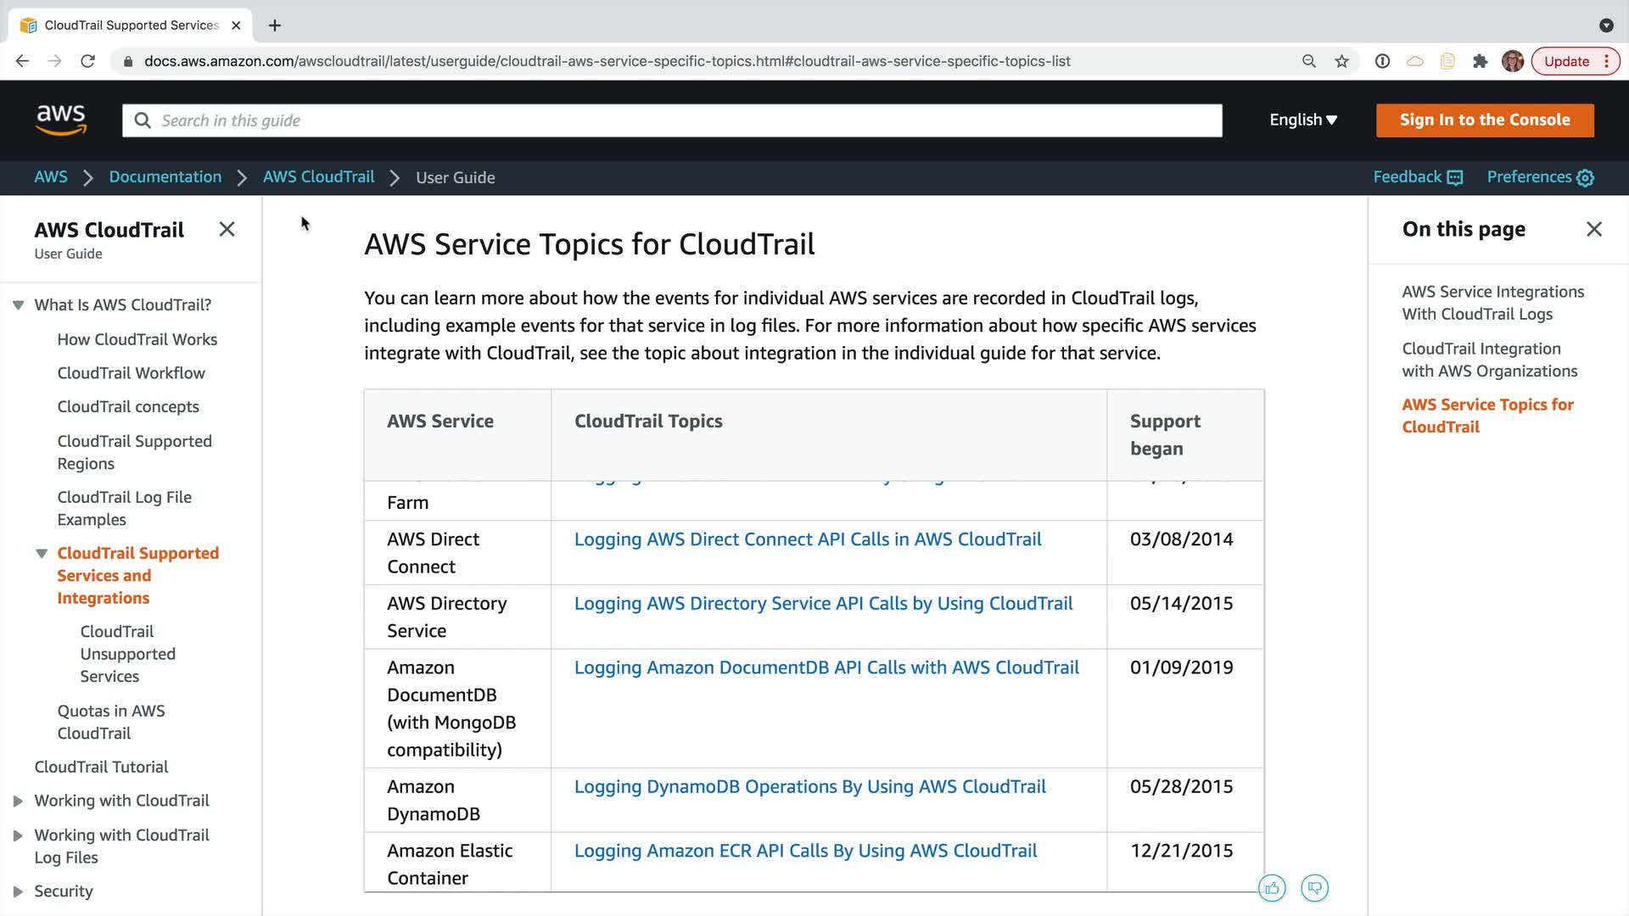Close the On this page panel
The image size is (1629, 916).
tap(1593, 229)
